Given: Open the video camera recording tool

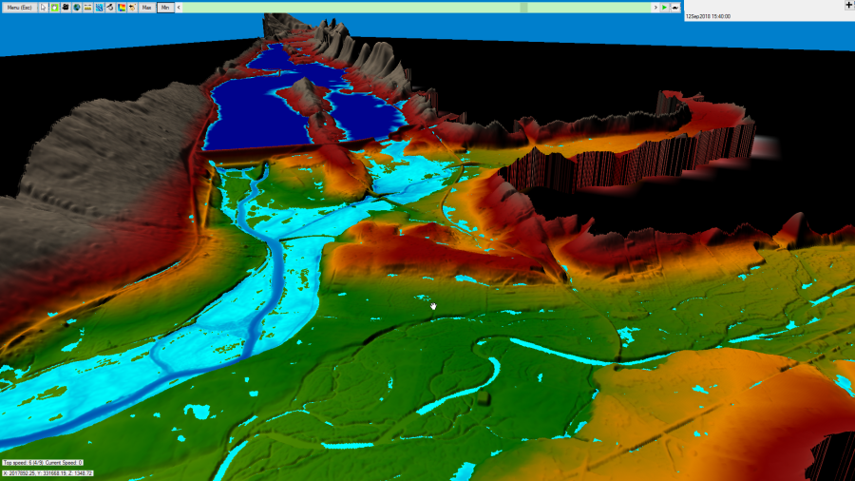Looking at the screenshot, I should [x=66, y=7].
